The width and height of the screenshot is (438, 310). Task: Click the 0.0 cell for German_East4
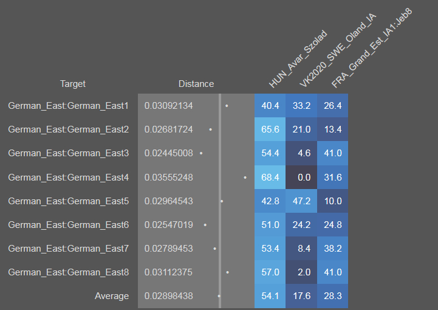pos(301,177)
